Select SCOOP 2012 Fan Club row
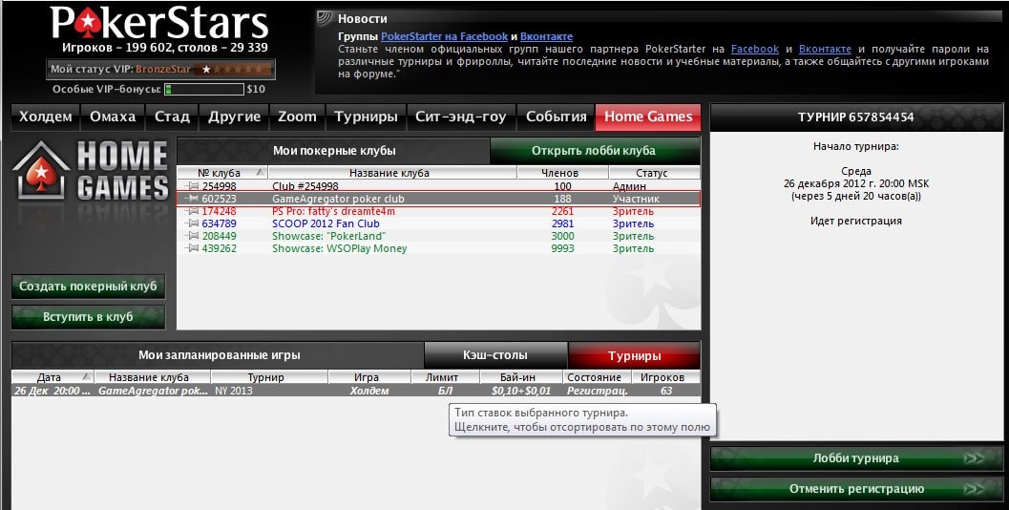Viewport: 1009px width, 510px height. 438,223
